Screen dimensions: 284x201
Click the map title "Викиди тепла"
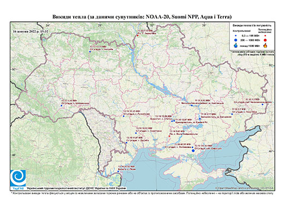[x=69, y=17]
